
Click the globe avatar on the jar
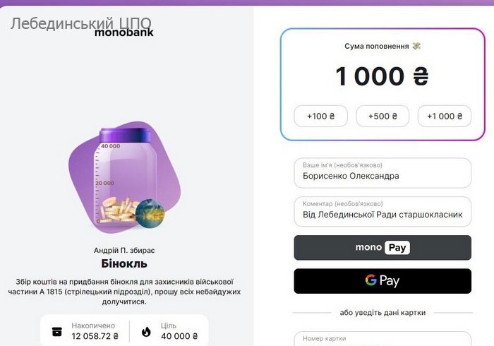(150, 213)
